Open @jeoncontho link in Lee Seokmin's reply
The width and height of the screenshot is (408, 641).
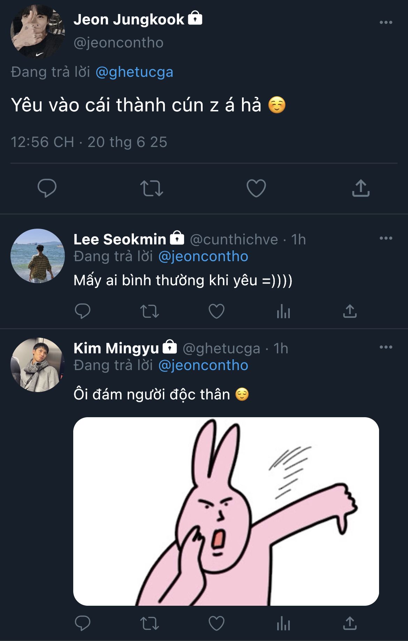click(x=203, y=256)
